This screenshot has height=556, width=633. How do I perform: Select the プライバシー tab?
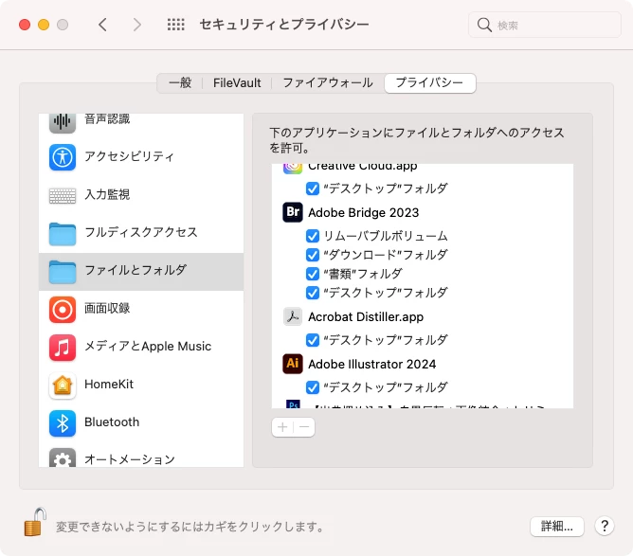tap(430, 82)
